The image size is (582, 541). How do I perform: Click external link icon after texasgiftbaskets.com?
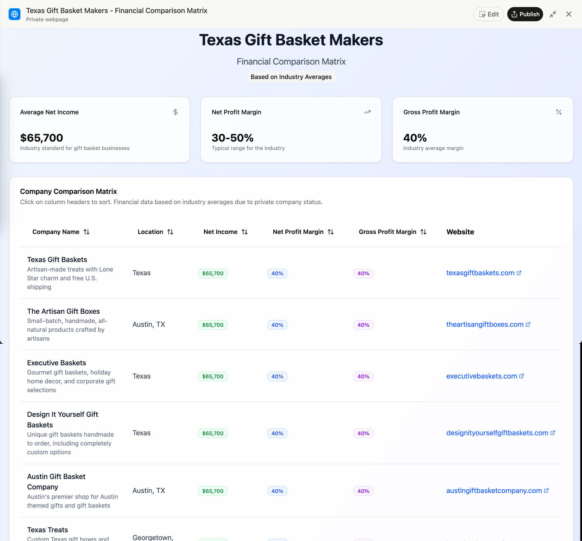coord(519,273)
